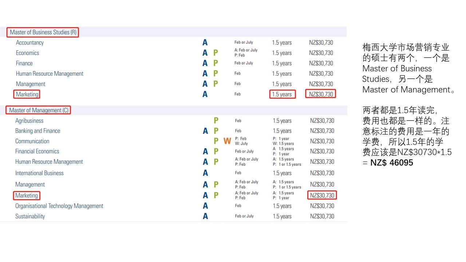
Task: Open the Human Resource Management under Business Studies
Action: click(50, 74)
